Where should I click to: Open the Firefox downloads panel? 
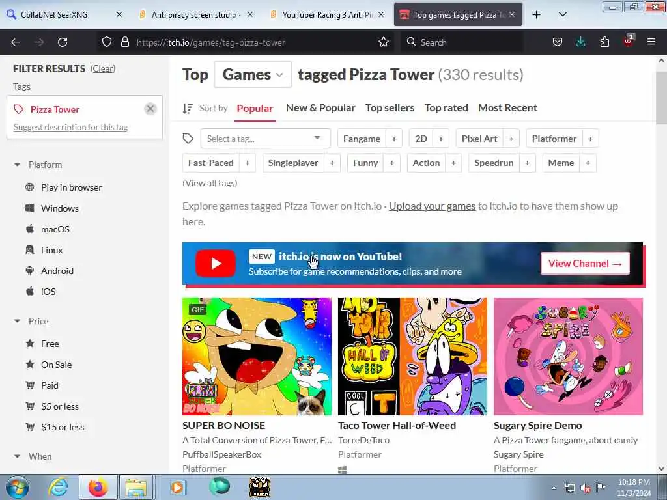[580, 42]
